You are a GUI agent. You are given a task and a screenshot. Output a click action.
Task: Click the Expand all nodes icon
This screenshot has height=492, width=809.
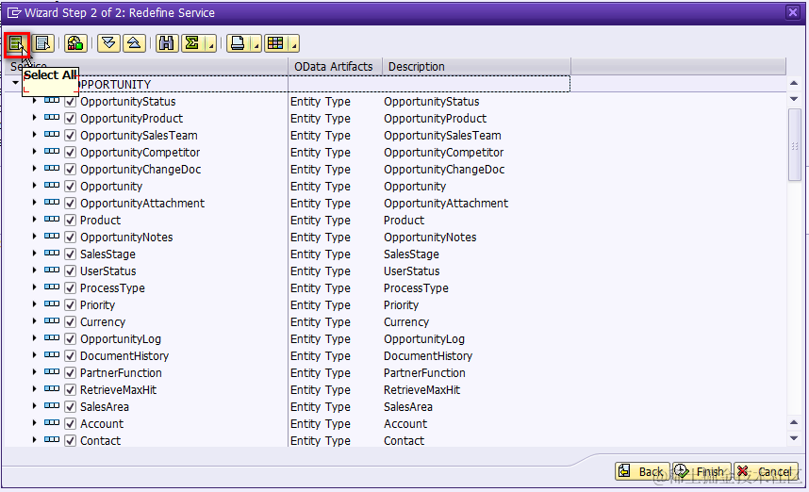click(x=108, y=44)
